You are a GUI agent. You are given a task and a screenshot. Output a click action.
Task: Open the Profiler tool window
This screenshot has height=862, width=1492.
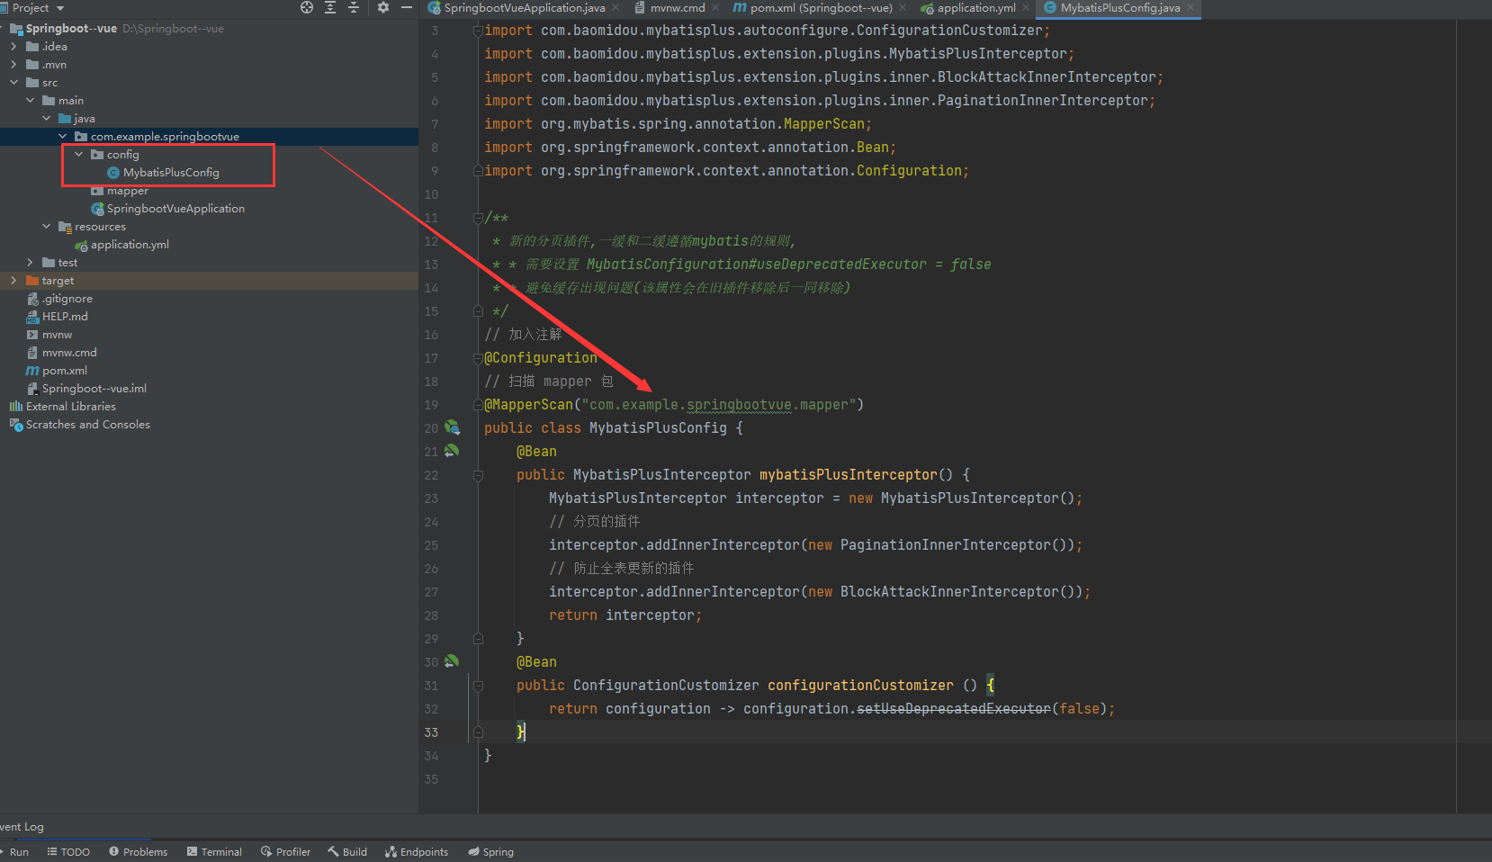(285, 852)
